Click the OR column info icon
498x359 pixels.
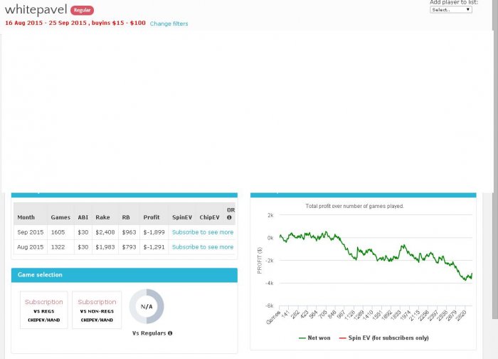point(229,217)
